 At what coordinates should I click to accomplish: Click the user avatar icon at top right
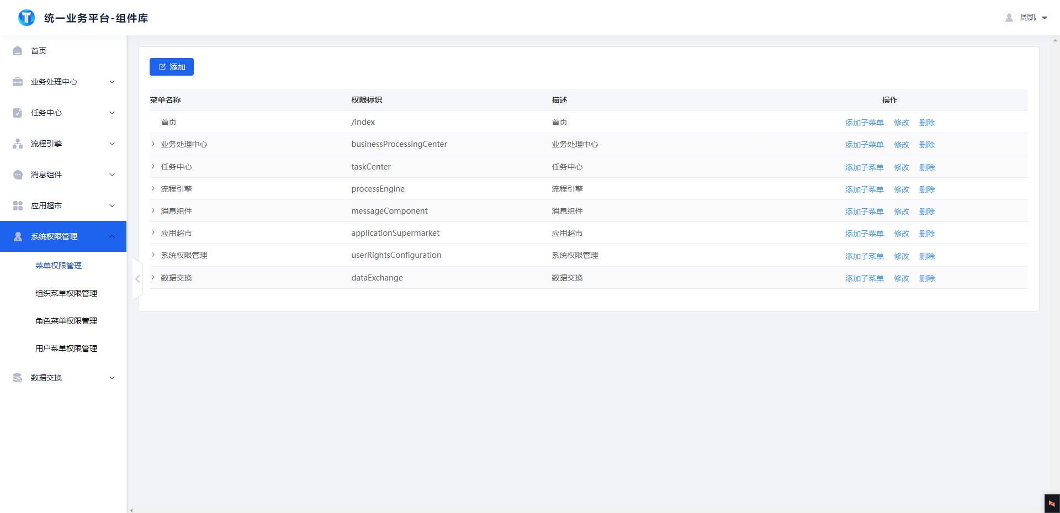1009,18
